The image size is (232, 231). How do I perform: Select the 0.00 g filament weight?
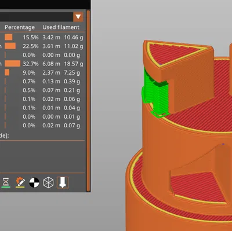[72, 55]
